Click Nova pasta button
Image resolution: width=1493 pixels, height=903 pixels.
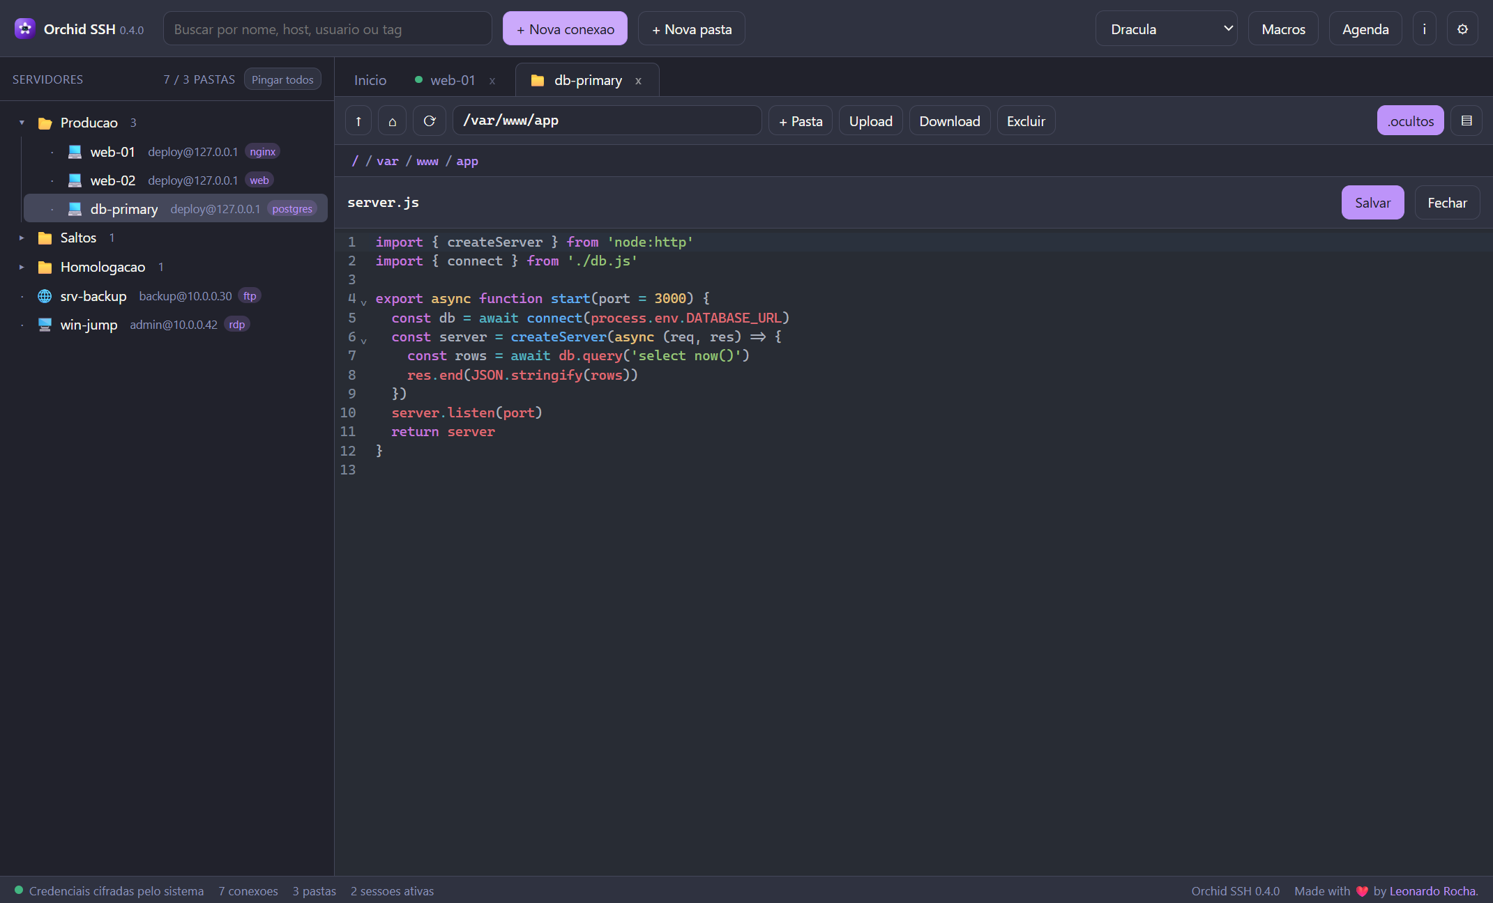click(691, 29)
